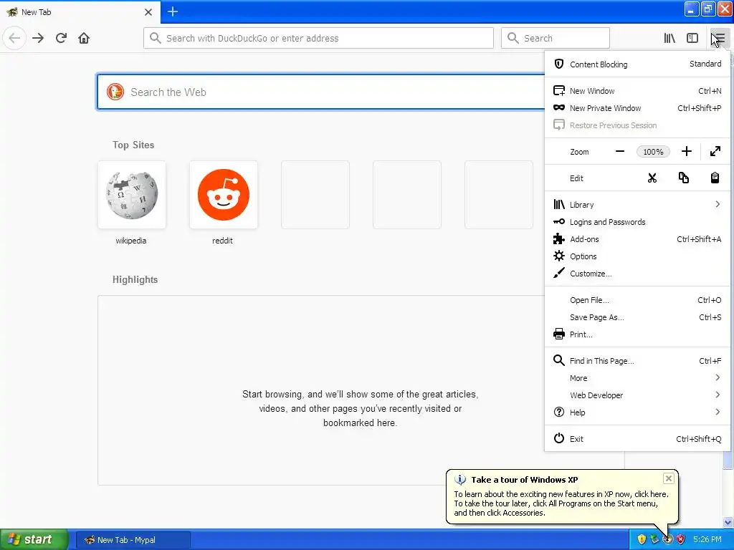Open Content Blocking settings
The width and height of the screenshot is (734, 550).
pos(637,64)
